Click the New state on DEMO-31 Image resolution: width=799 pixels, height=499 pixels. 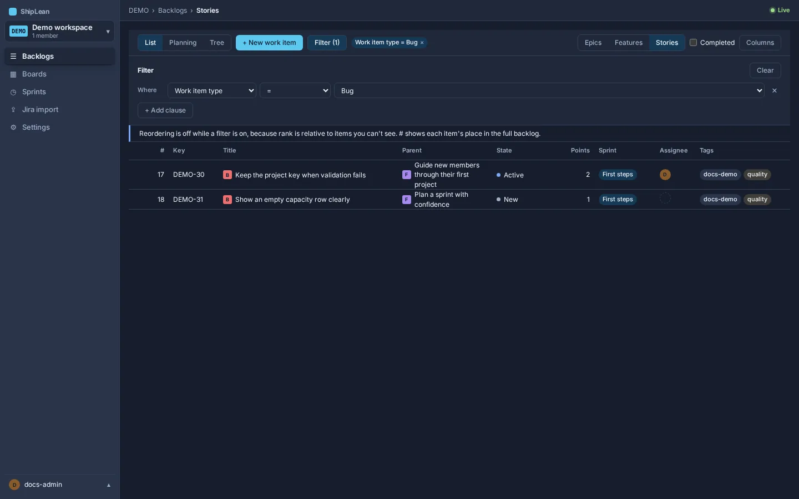[507, 200]
